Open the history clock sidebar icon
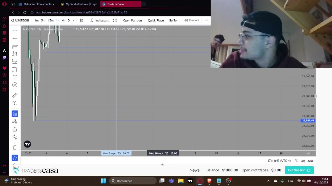This screenshot has height=186, width=332. 4,75
